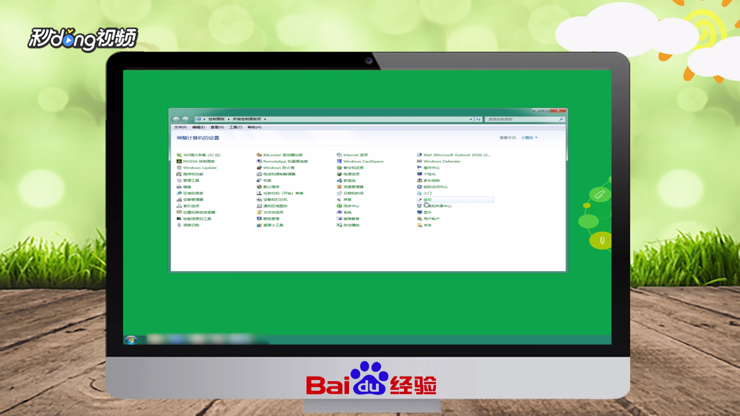Open the 操作中心 flag icon
740x416 pixels.
point(420,168)
